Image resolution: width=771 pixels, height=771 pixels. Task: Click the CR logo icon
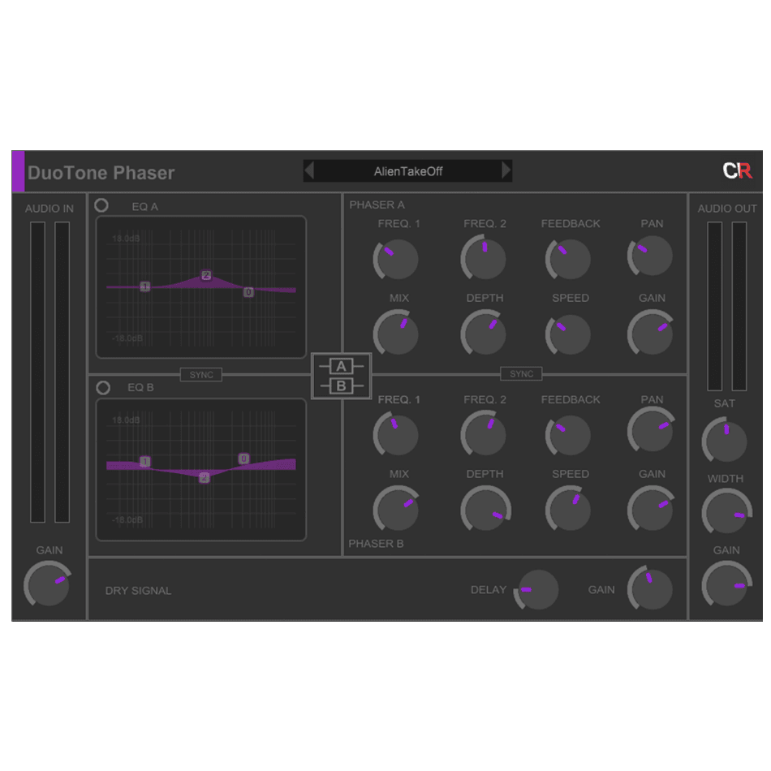pos(737,171)
